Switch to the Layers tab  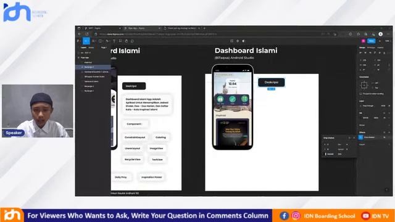tap(83, 47)
